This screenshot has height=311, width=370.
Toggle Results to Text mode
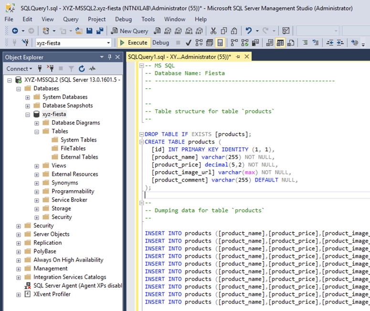click(x=270, y=42)
